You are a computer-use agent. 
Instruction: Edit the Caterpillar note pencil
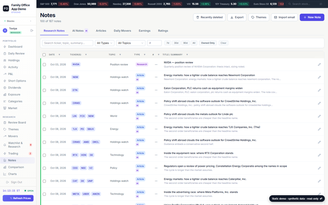[319, 181]
